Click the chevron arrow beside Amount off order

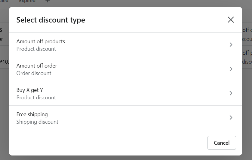pos(231,69)
